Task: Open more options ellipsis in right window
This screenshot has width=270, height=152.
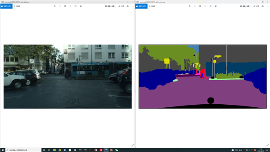Action: (x=267, y=6)
